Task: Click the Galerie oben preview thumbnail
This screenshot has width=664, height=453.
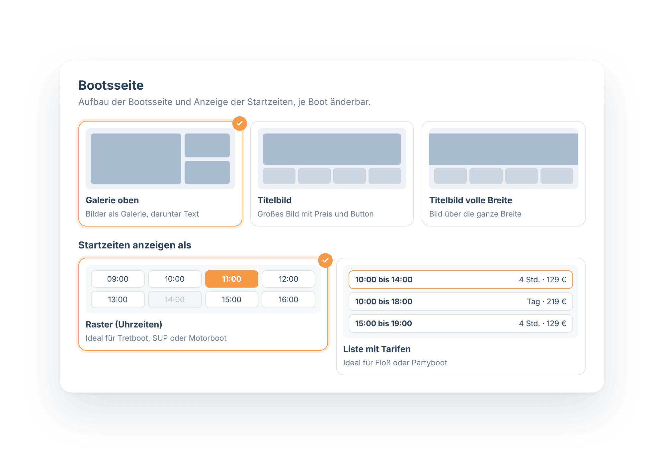Action: tap(160, 159)
